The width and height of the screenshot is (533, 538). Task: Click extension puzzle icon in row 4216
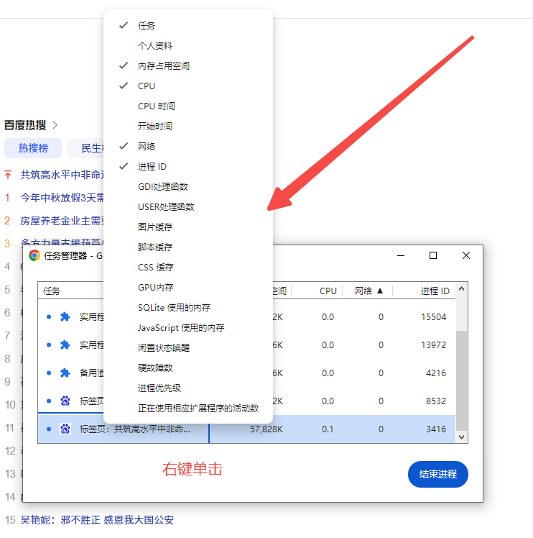(65, 373)
